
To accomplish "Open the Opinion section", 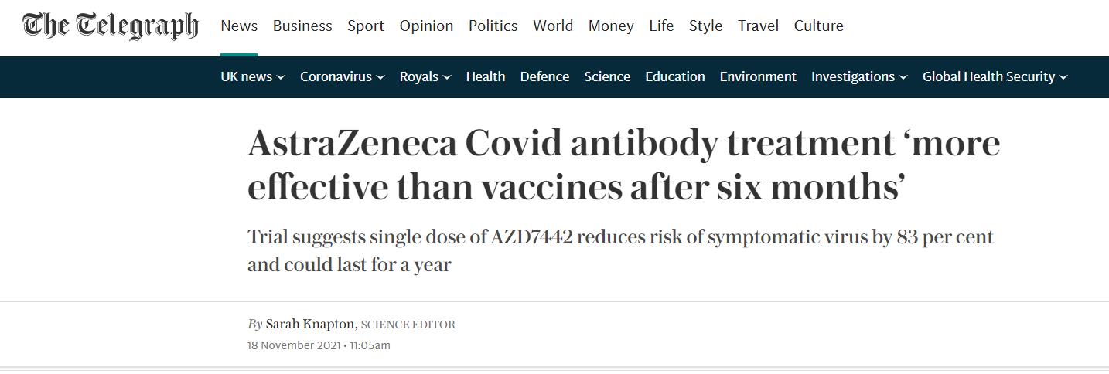I will click(x=426, y=25).
